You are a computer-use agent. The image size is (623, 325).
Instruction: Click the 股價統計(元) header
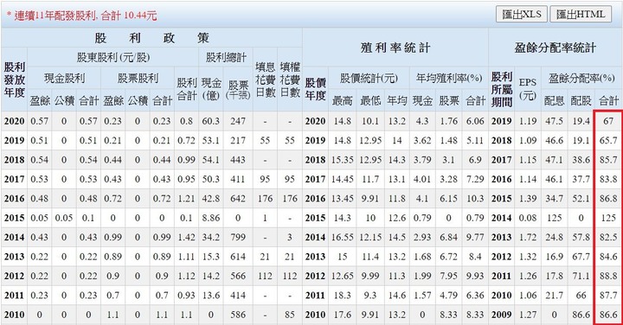point(369,78)
